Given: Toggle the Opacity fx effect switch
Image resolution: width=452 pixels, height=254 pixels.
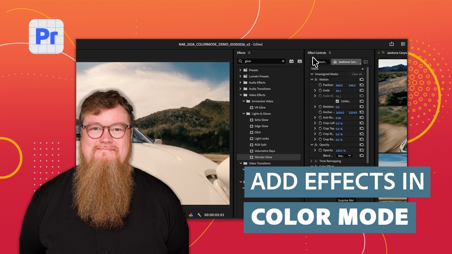Looking at the screenshot, I should click(316, 145).
